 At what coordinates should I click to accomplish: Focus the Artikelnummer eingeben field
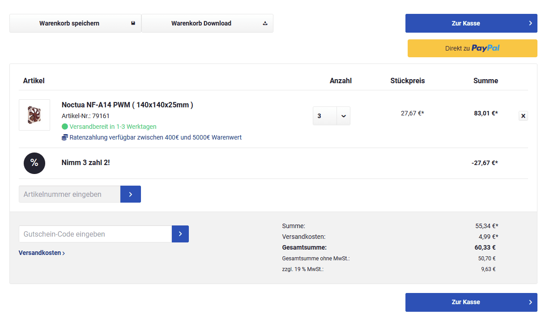coord(70,194)
